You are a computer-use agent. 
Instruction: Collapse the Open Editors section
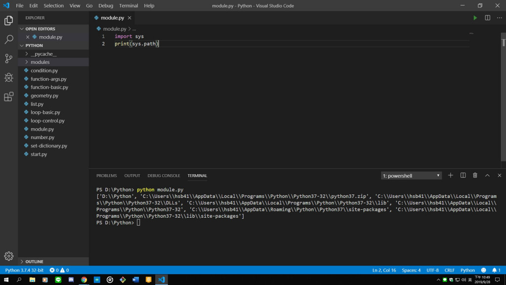pyautogui.click(x=53, y=29)
